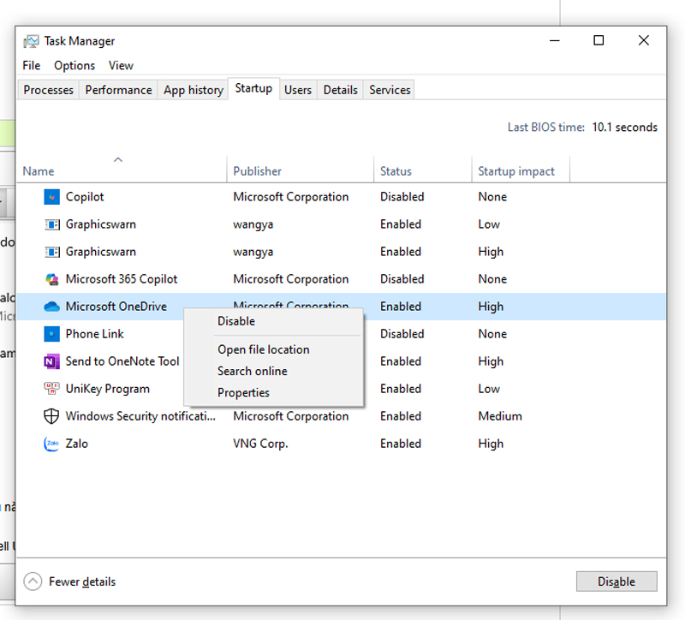Click the UniKey Program icon
Viewport: 685px width, 620px height.
point(51,389)
